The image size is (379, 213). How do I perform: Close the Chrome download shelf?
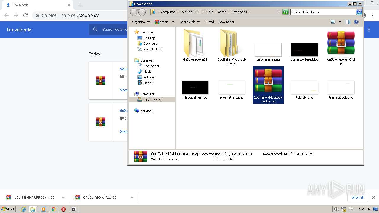coord(374,197)
